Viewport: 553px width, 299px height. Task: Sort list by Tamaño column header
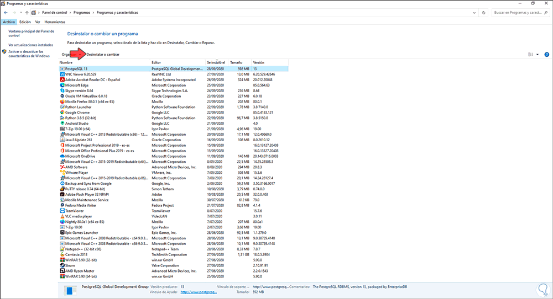click(x=239, y=63)
